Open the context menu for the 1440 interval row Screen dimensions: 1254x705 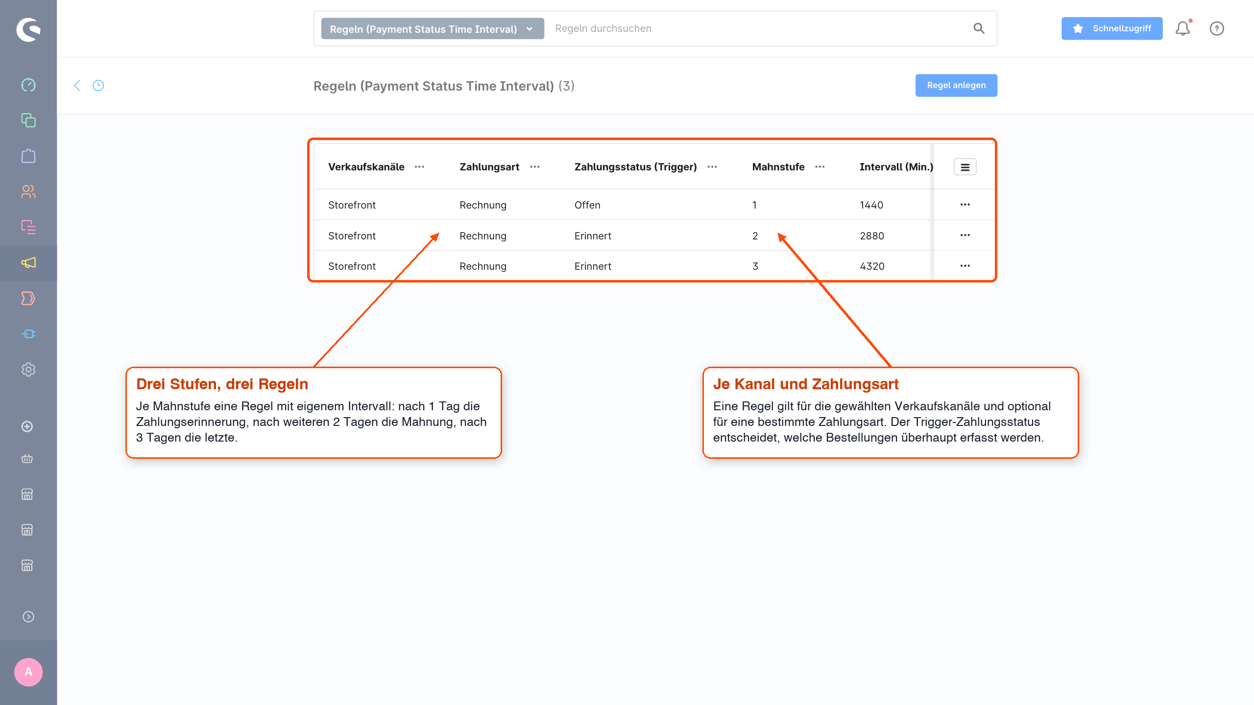965,205
